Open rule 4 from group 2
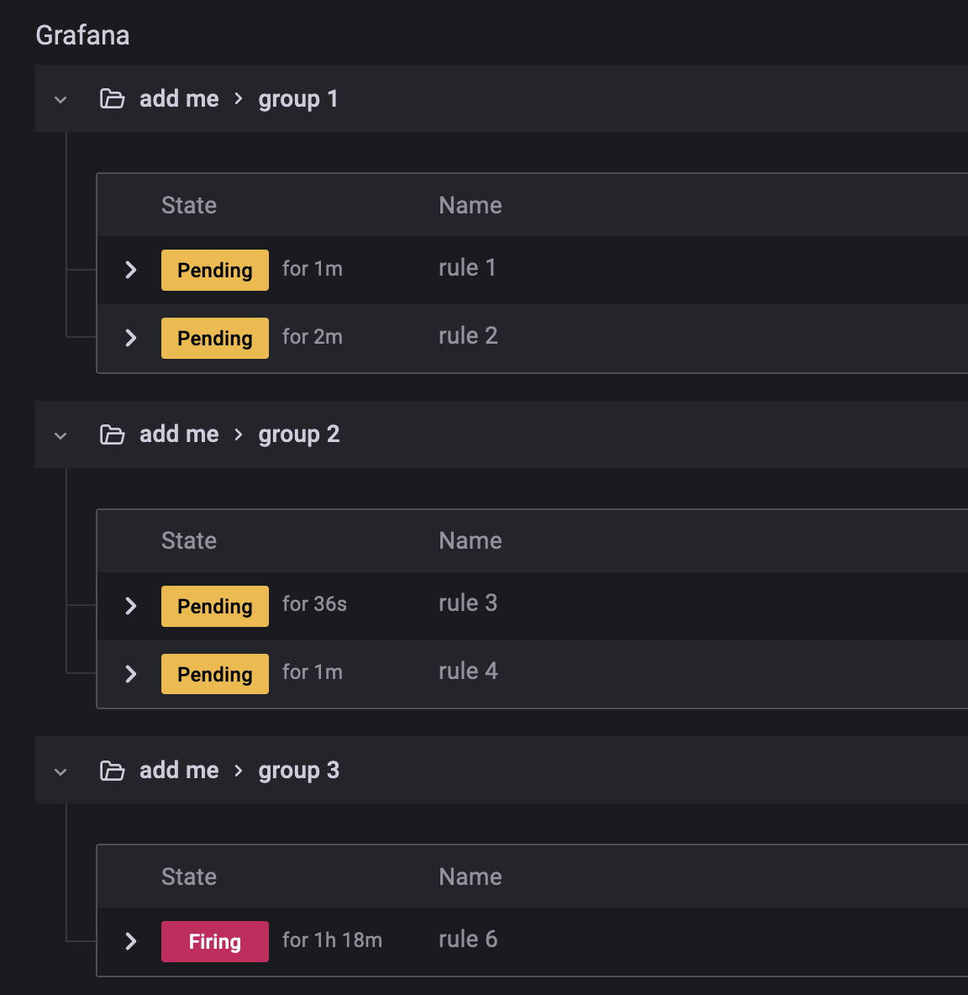The height and width of the screenshot is (995, 968). point(468,671)
